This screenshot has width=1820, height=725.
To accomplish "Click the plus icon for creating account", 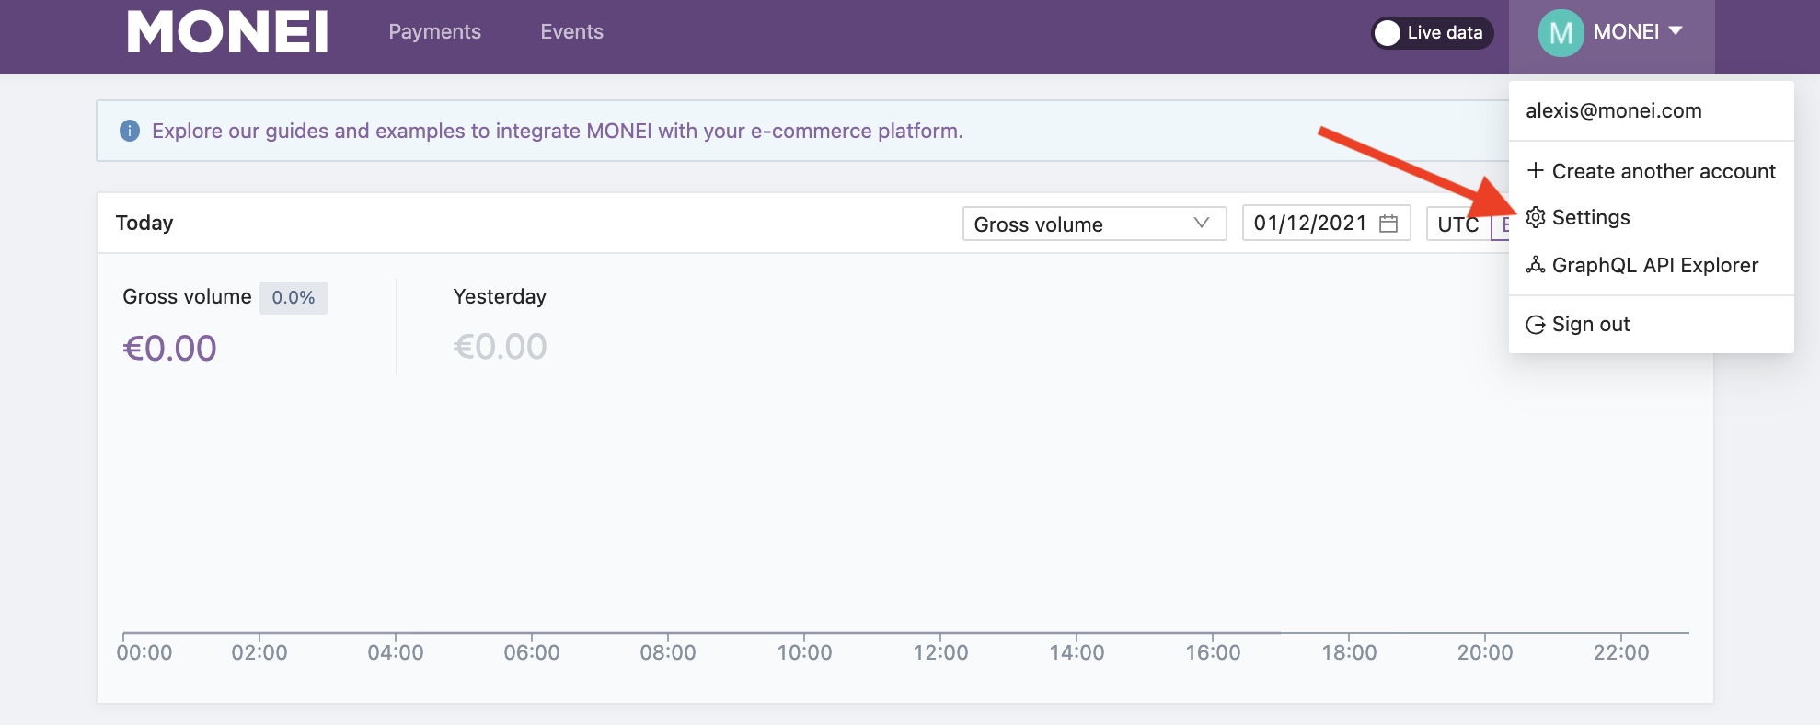I will 1535,170.
